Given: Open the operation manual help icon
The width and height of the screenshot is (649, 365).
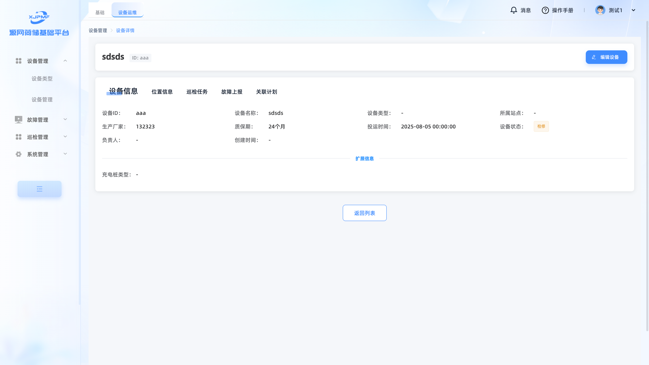Looking at the screenshot, I should click(545, 10).
